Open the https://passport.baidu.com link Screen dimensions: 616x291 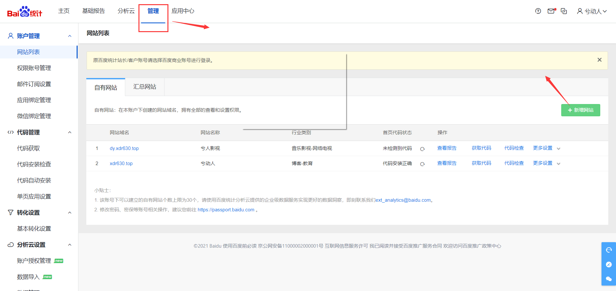coord(226,210)
